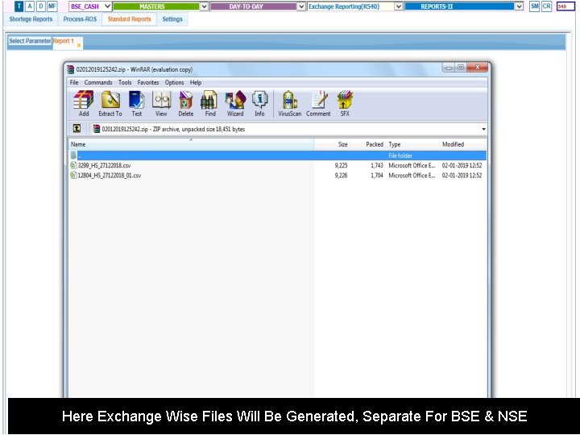Switch to the Select Parameter tab
The image size is (580, 435).
coord(30,41)
